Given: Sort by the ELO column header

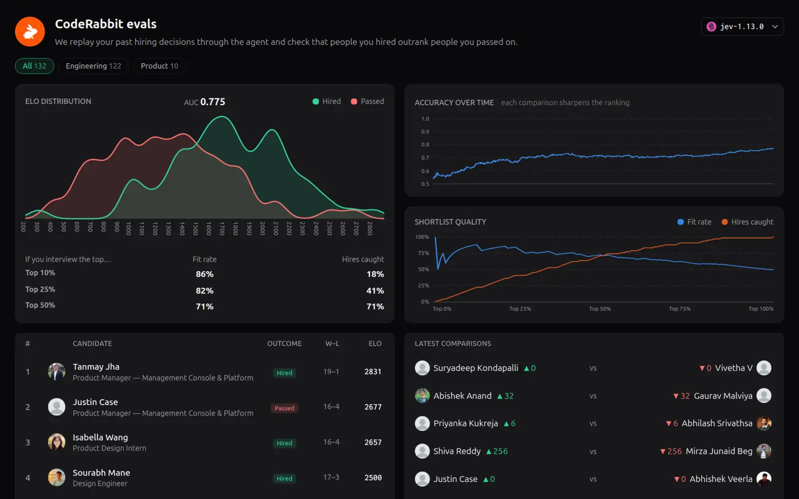Looking at the screenshot, I should pyautogui.click(x=375, y=343).
